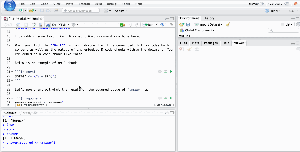Click the blue publish icon
Screen dimensions: 300x152
pyautogui.click(x=162, y=25)
